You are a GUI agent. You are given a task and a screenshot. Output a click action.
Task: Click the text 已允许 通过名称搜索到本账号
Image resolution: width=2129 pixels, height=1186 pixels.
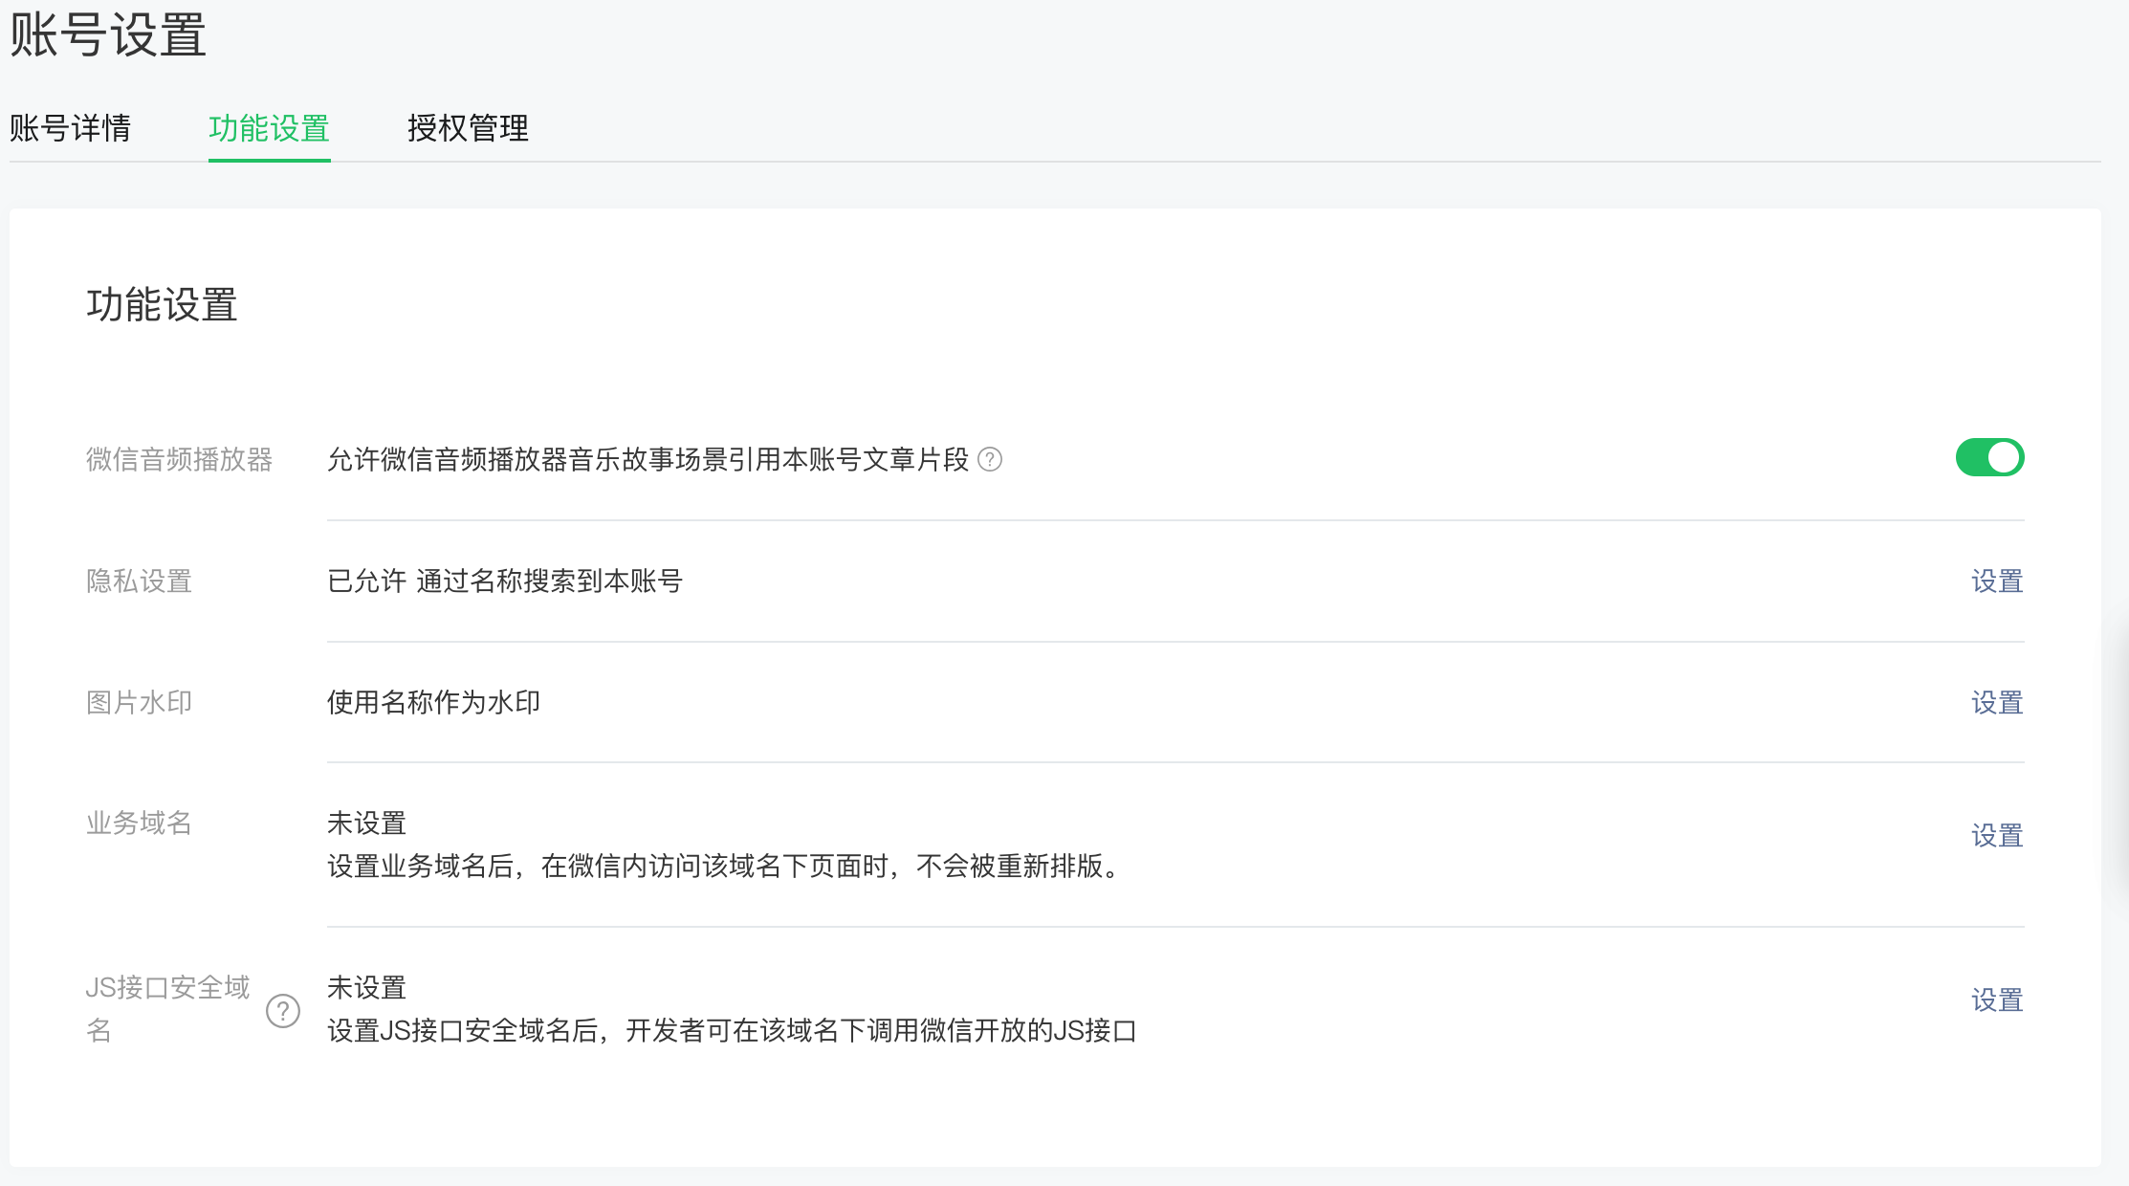pyautogui.click(x=504, y=582)
